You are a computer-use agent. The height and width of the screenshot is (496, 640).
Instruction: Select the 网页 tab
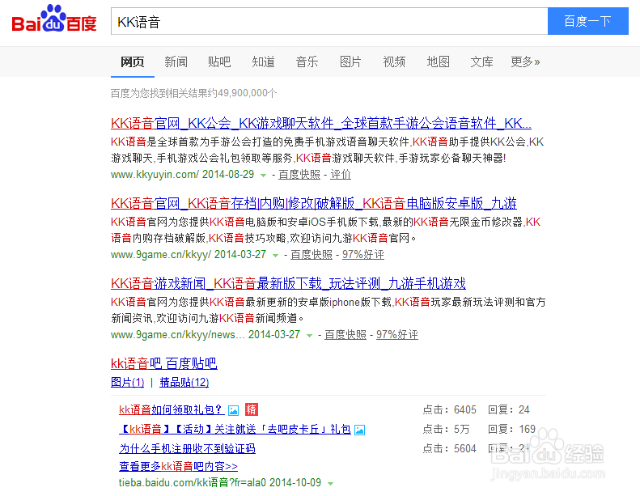pos(132,62)
